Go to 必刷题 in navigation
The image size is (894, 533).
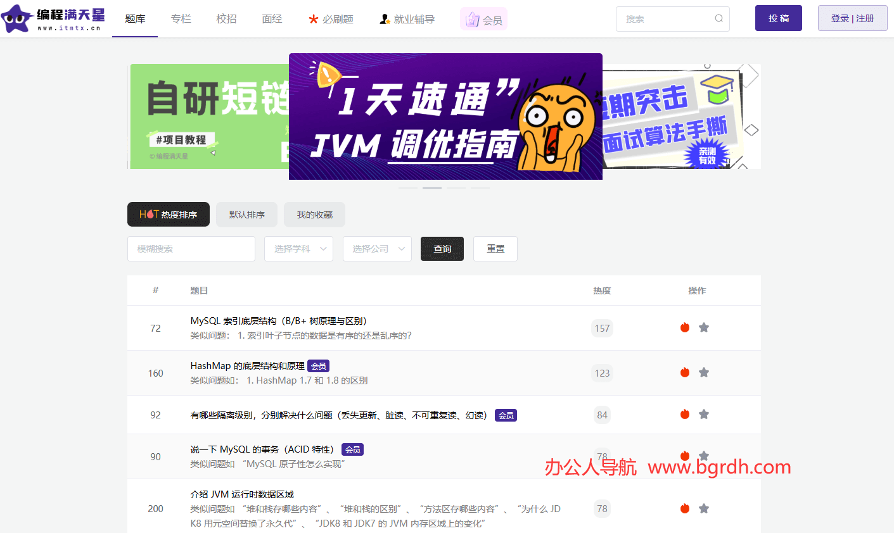[x=331, y=19]
